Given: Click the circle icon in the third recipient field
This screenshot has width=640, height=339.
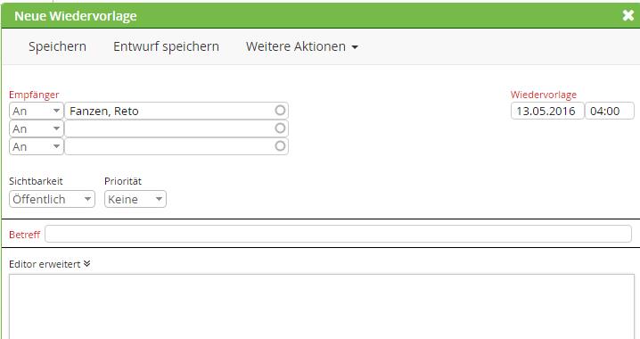Looking at the screenshot, I should 280,145.
